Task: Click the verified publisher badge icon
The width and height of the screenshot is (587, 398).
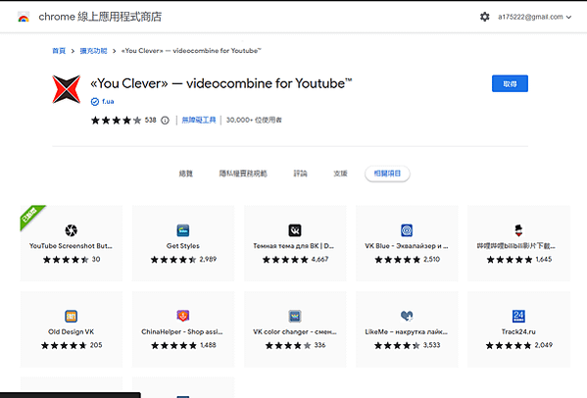Action: coord(95,102)
